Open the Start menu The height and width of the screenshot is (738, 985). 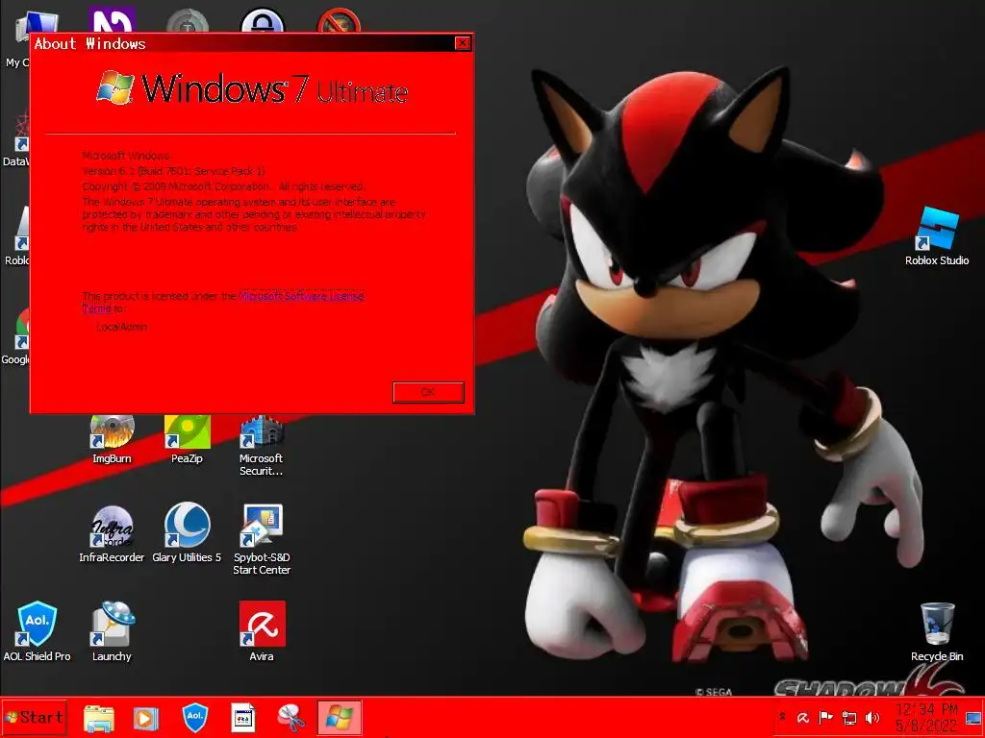pyautogui.click(x=34, y=717)
